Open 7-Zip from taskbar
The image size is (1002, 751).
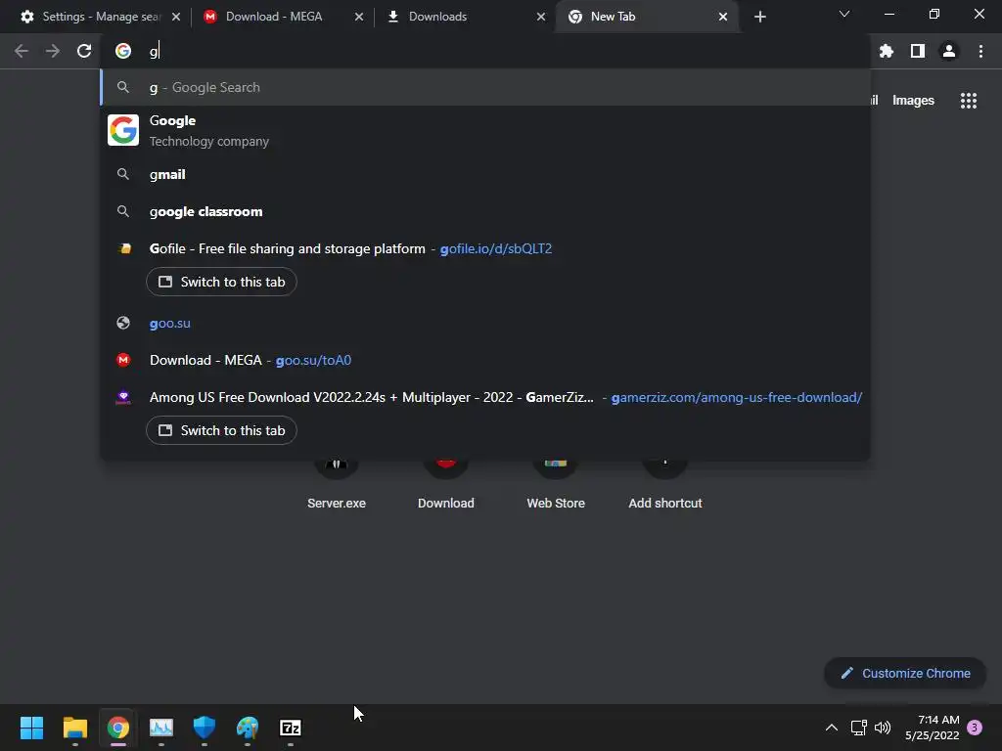pos(291,728)
